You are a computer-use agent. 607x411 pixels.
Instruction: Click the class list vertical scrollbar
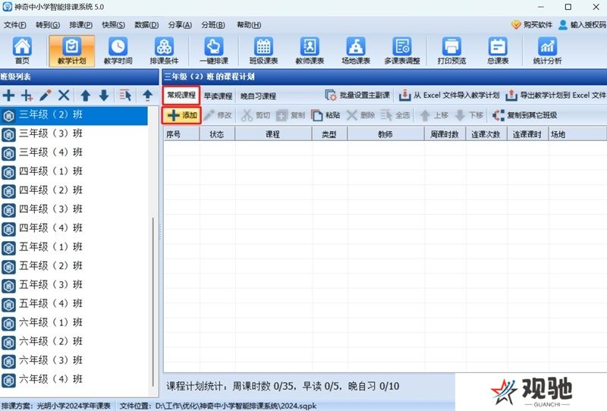[x=153, y=302]
